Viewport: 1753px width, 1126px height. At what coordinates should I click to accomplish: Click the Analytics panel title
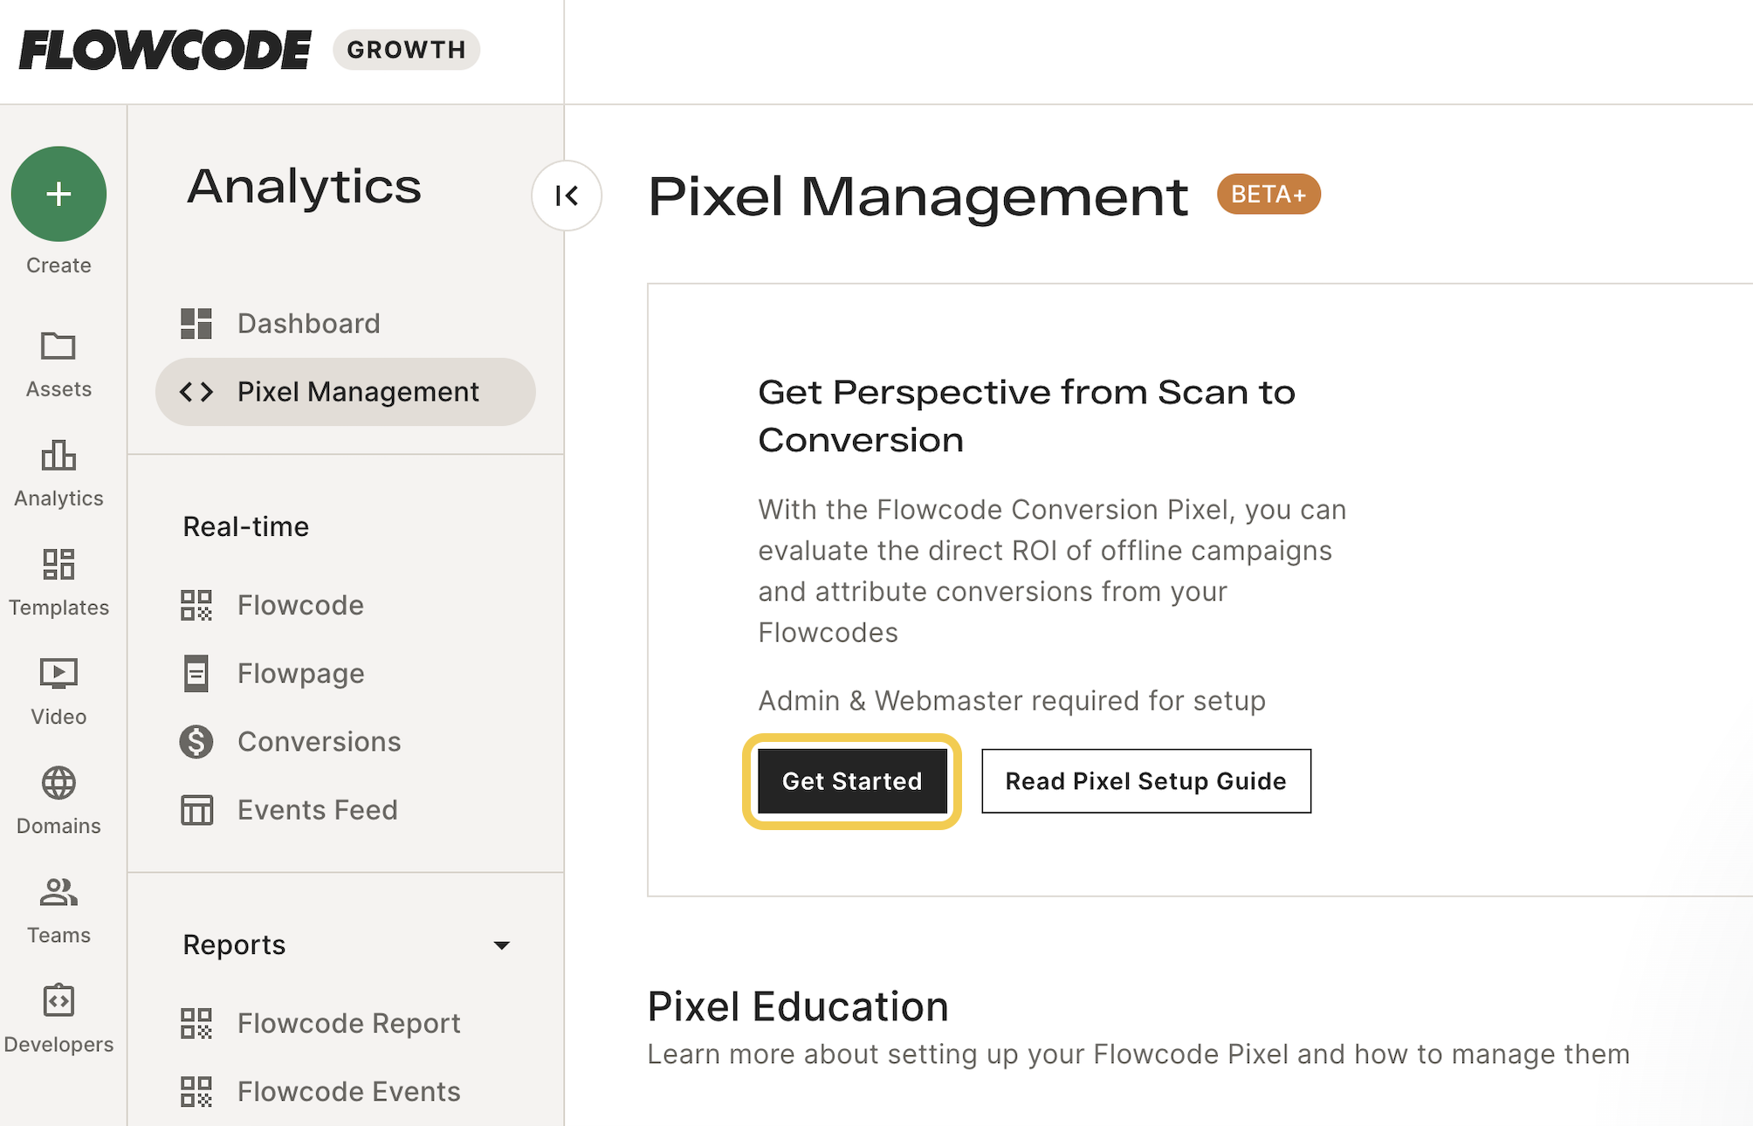click(305, 186)
